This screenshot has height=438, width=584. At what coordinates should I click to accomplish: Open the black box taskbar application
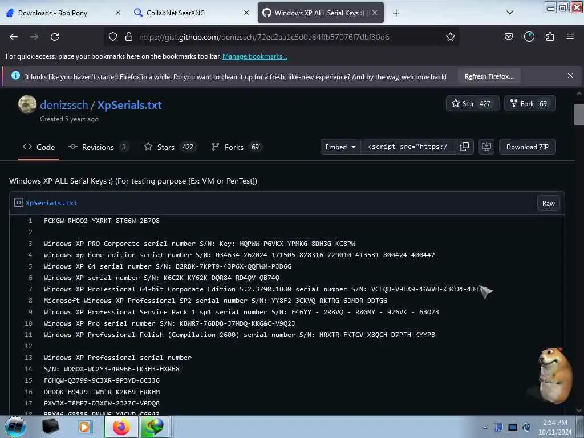pos(51,427)
